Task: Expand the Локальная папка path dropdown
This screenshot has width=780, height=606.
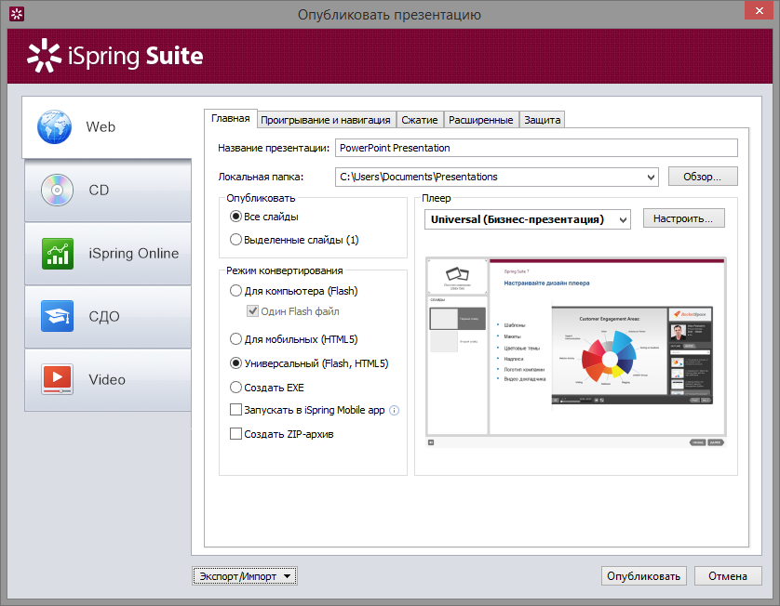Action: click(651, 177)
